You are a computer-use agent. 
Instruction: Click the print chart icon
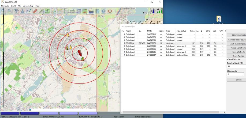pos(72,11)
